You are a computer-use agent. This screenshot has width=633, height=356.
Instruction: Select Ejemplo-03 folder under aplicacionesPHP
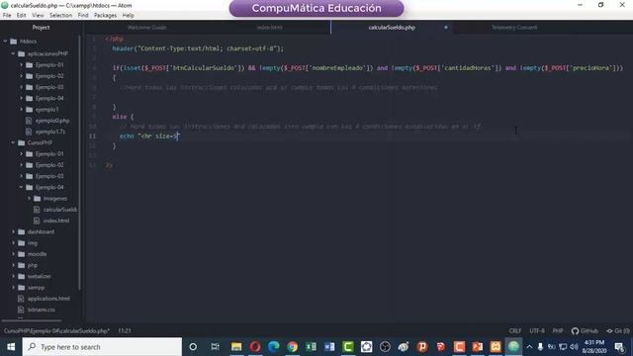pyautogui.click(x=49, y=87)
